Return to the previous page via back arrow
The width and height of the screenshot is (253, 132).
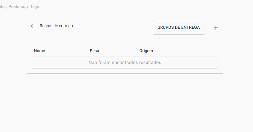32,26
